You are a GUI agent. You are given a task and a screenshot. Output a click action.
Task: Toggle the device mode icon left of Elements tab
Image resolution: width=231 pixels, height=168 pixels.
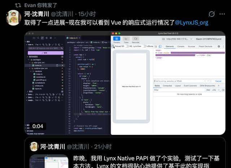point(160,47)
